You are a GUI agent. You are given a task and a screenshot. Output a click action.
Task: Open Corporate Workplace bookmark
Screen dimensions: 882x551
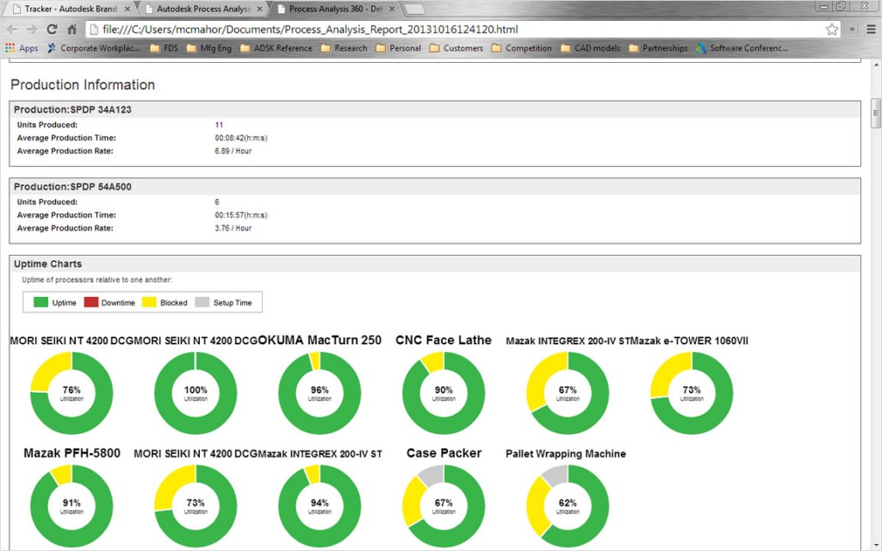(93, 48)
